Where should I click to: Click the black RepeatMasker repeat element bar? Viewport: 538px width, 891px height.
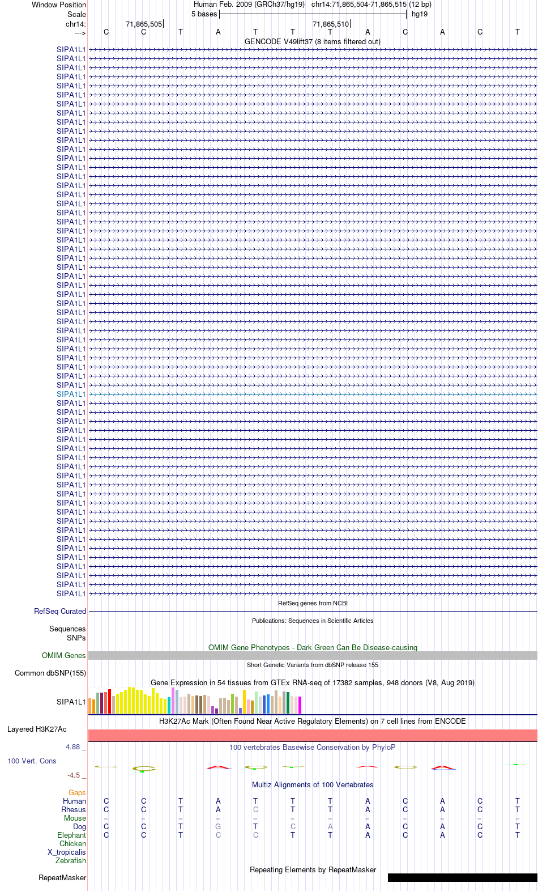[463, 877]
